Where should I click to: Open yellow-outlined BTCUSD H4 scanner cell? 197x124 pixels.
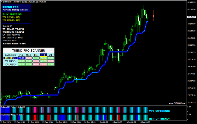pyautogui.click(x=43, y=58)
